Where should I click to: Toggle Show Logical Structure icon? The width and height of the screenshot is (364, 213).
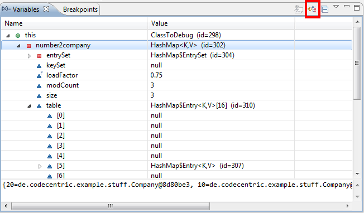point(312,9)
